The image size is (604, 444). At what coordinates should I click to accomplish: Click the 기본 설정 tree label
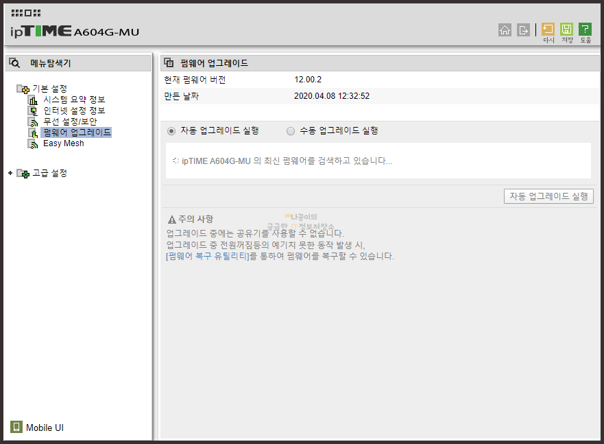coord(49,89)
